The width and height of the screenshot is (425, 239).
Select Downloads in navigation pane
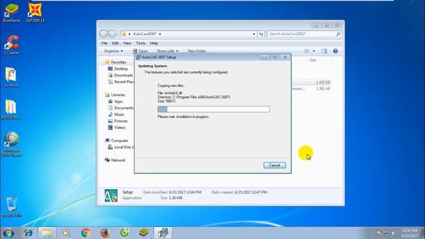click(x=120, y=75)
